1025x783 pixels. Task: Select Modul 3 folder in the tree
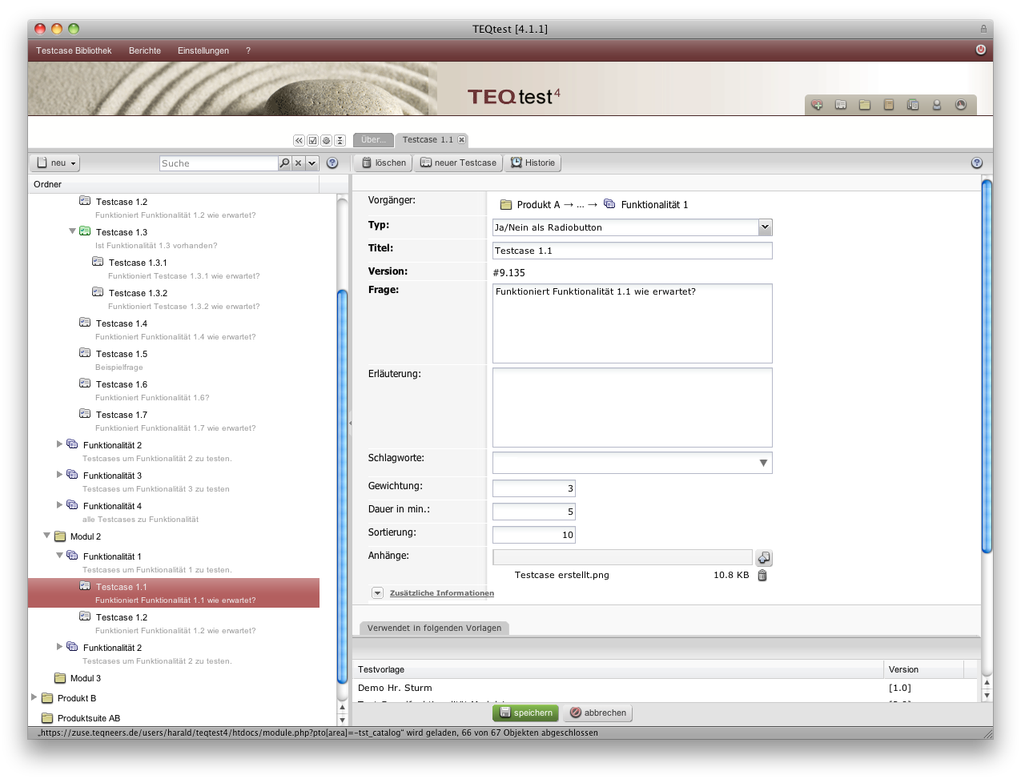86,678
